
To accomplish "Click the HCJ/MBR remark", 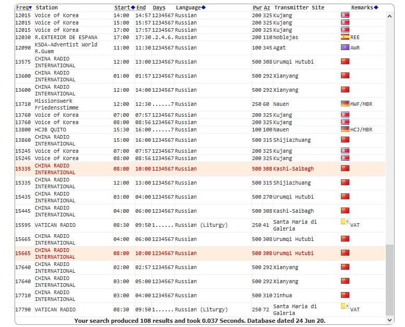I will 361,130.
